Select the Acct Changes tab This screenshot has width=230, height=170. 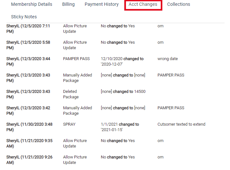pos(143,4)
